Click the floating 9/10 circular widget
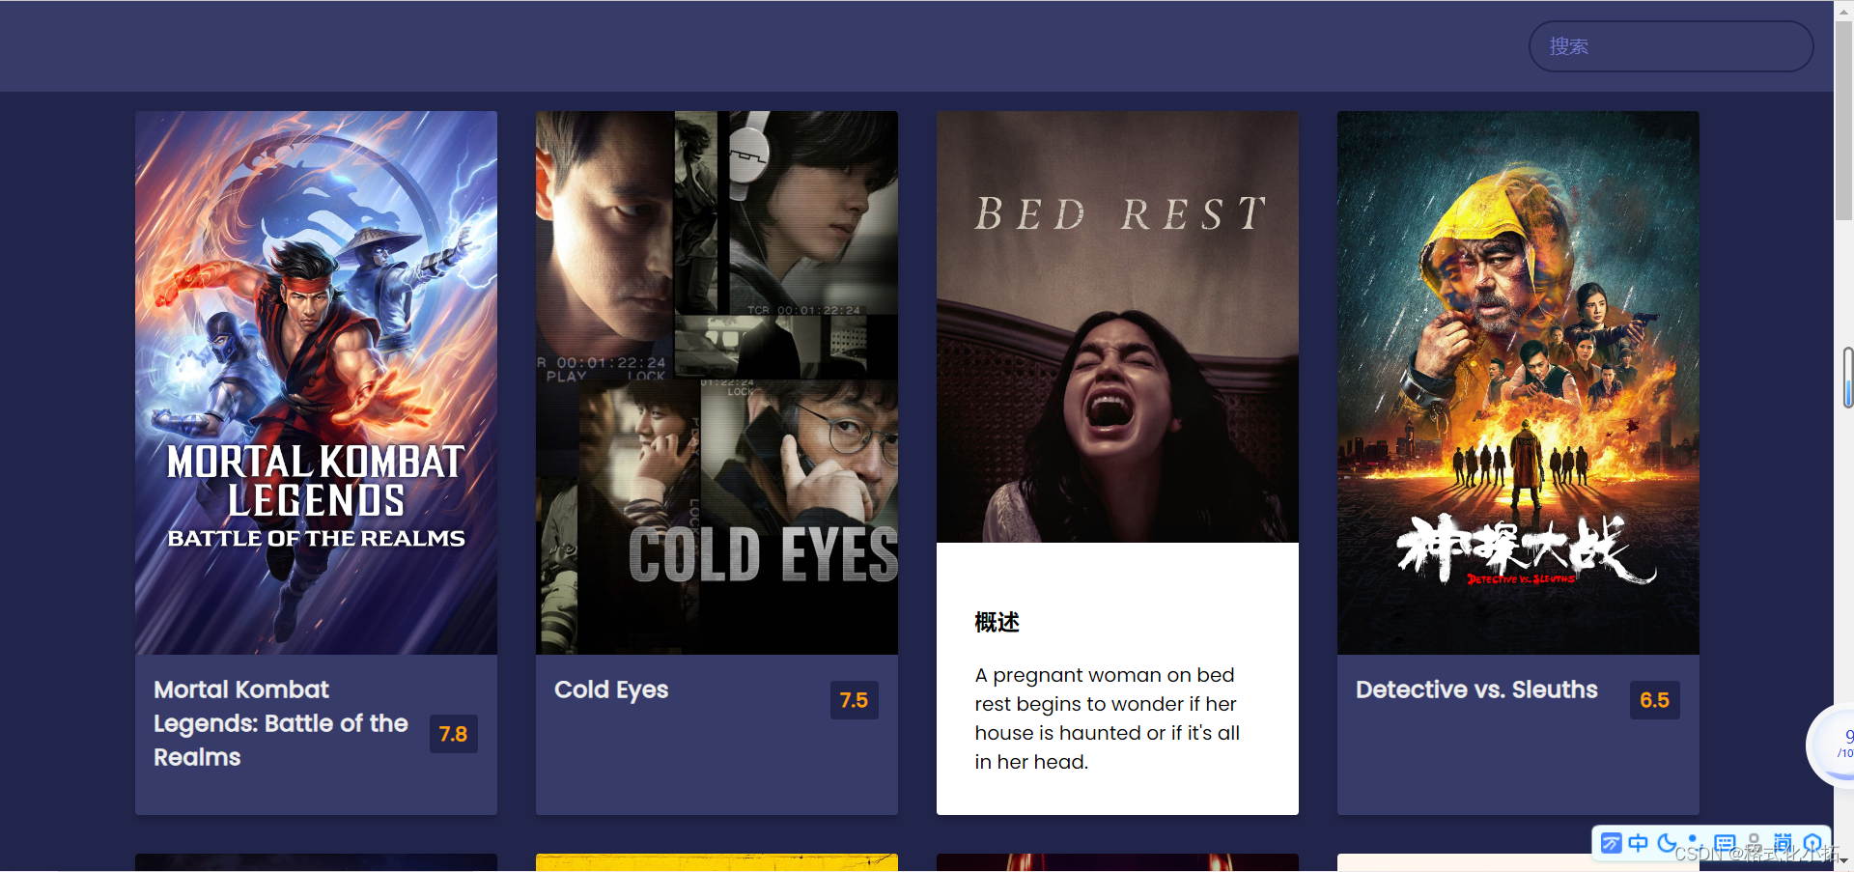1854x872 pixels. pyautogui.click(x=1831, y=745)
